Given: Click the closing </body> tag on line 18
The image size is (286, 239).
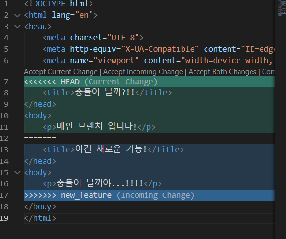Looking at the screenshot, I should click(x=40, y=207).
